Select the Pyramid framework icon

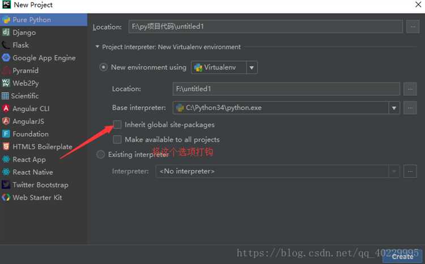6,70
